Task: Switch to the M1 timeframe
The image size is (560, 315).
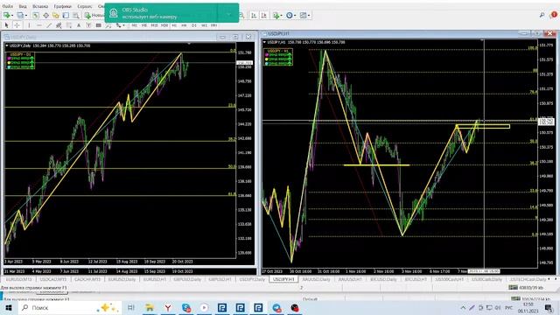Action: [134, 25]
